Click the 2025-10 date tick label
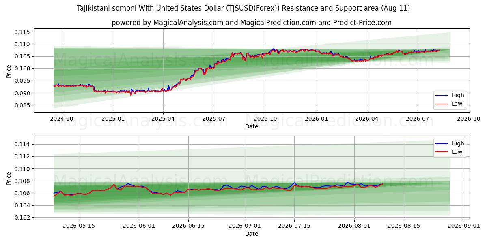This screenshot has width=487, height=243. (x=265, y=119)
